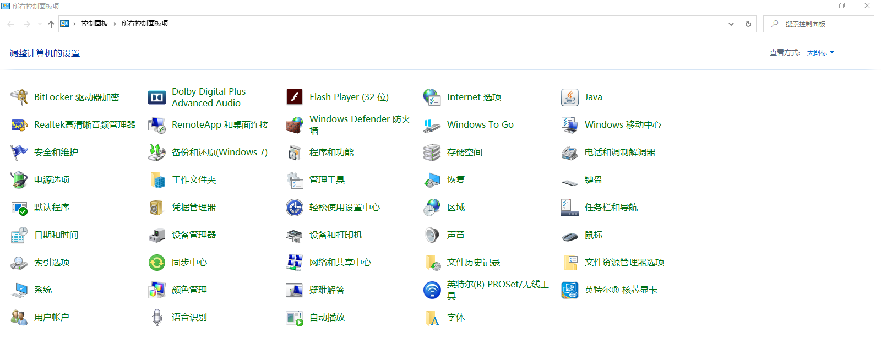Image resolution: width=881 pixels, height=343 pixels.
Task: Open 英特尔(R) PROSet/无线工具 icon
Action: point(432,290)
